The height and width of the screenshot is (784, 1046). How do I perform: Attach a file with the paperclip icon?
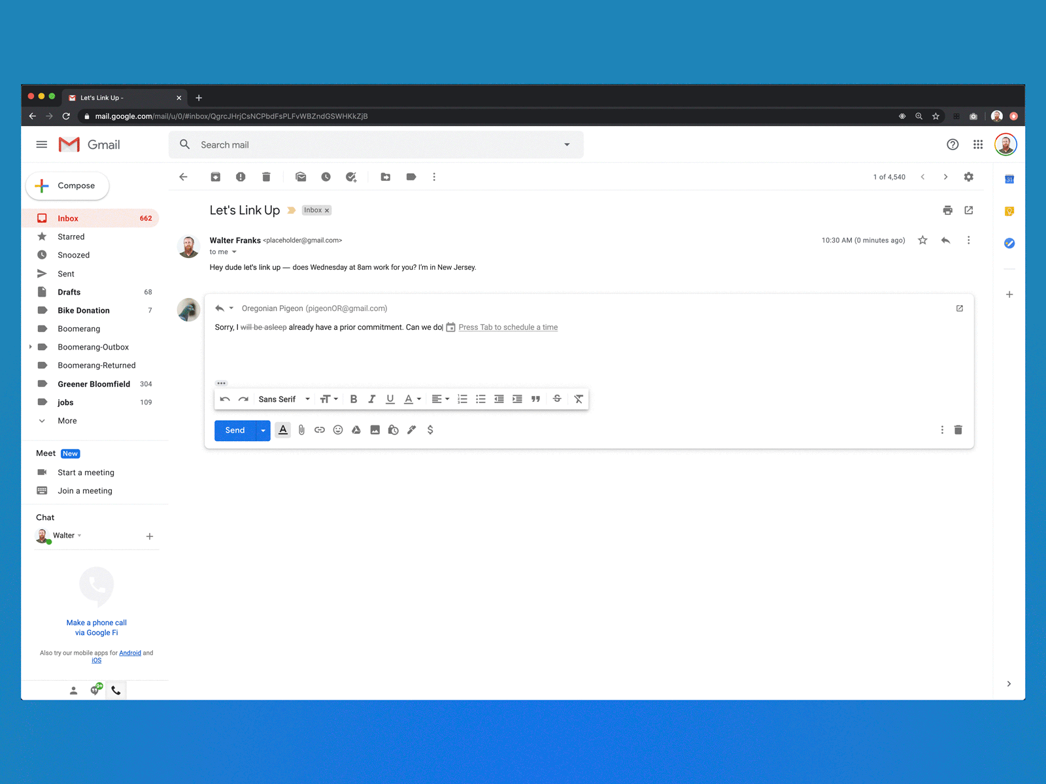[301, 430]
